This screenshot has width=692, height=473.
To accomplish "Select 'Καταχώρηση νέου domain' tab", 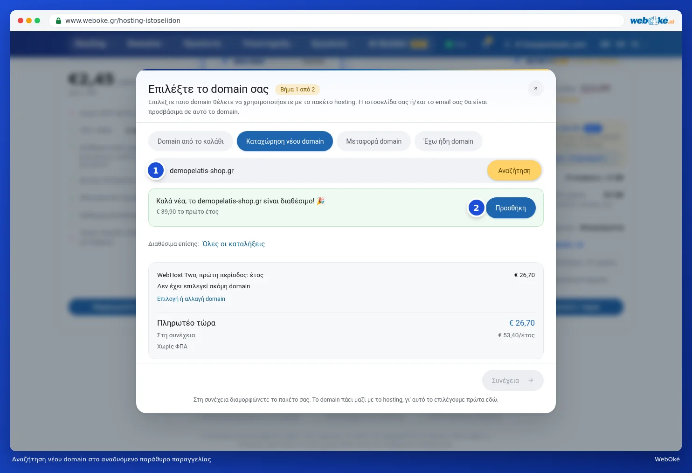I will click(285, 141).
